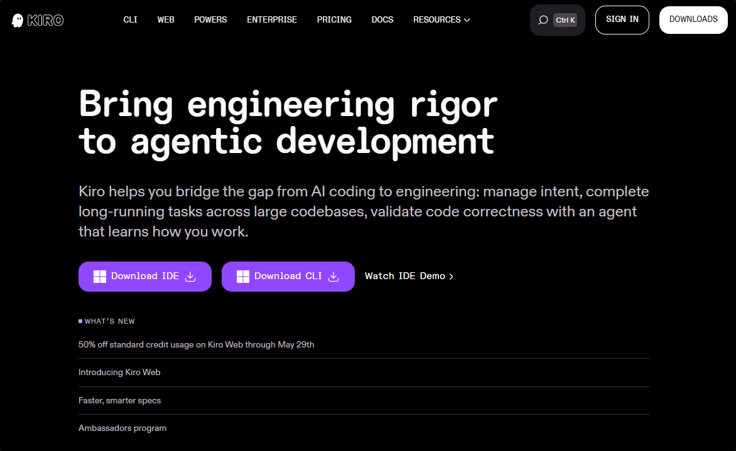
Task: Open the Watch IDE Demo link
Action: point(409,276)
